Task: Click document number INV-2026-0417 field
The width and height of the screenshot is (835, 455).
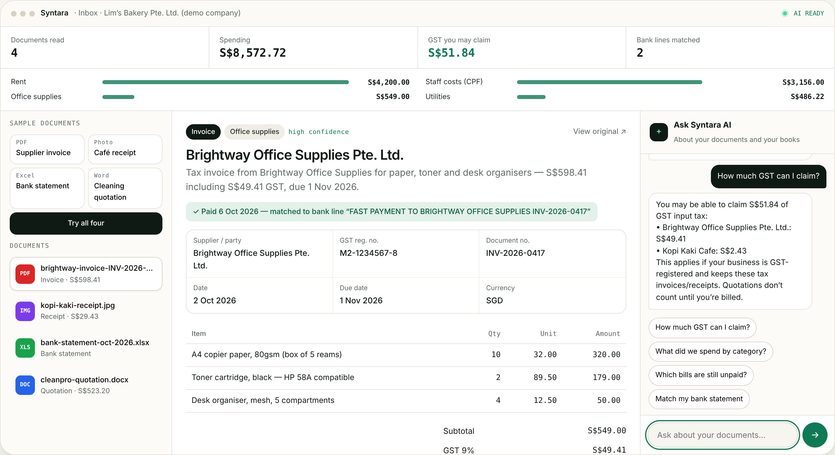Action: [x=515, y=253]
